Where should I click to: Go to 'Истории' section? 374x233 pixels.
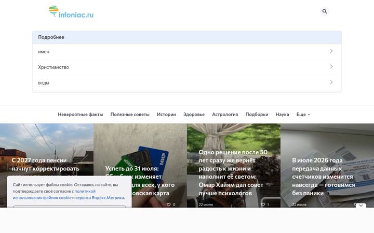point(166,114)
